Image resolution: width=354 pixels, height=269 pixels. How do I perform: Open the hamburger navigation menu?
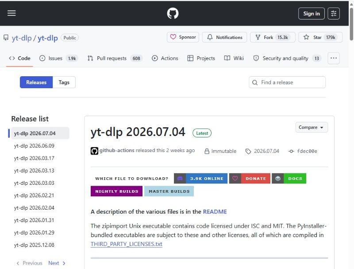coord(12,13)
